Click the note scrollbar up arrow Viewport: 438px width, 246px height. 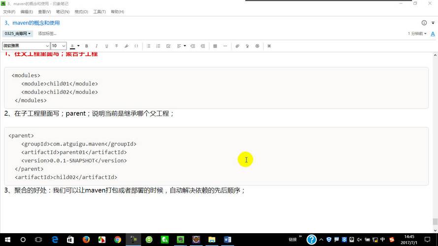(435, 56)
